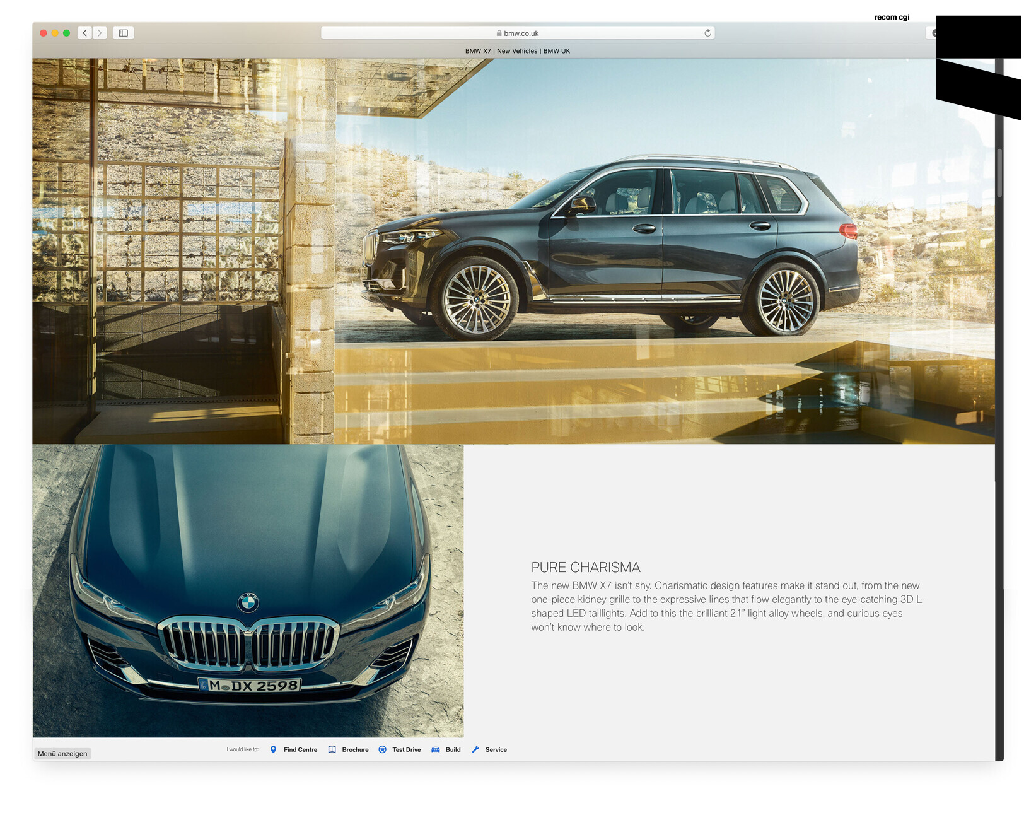Screen dimensions: 1036x820
Task: Click the bmw.co.uk address bar
Action: [x=517, y=33]
